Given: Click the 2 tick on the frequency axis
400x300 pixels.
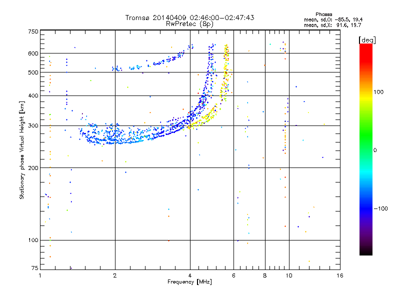Looking at the screenshot, I should [x=115, y=275].
